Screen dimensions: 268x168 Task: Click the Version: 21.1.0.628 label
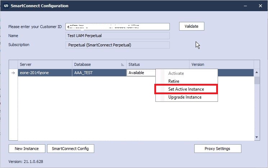[26, 162]
